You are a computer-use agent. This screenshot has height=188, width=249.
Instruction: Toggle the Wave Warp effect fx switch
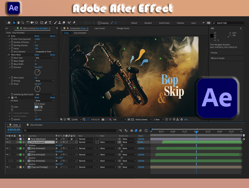9,55
